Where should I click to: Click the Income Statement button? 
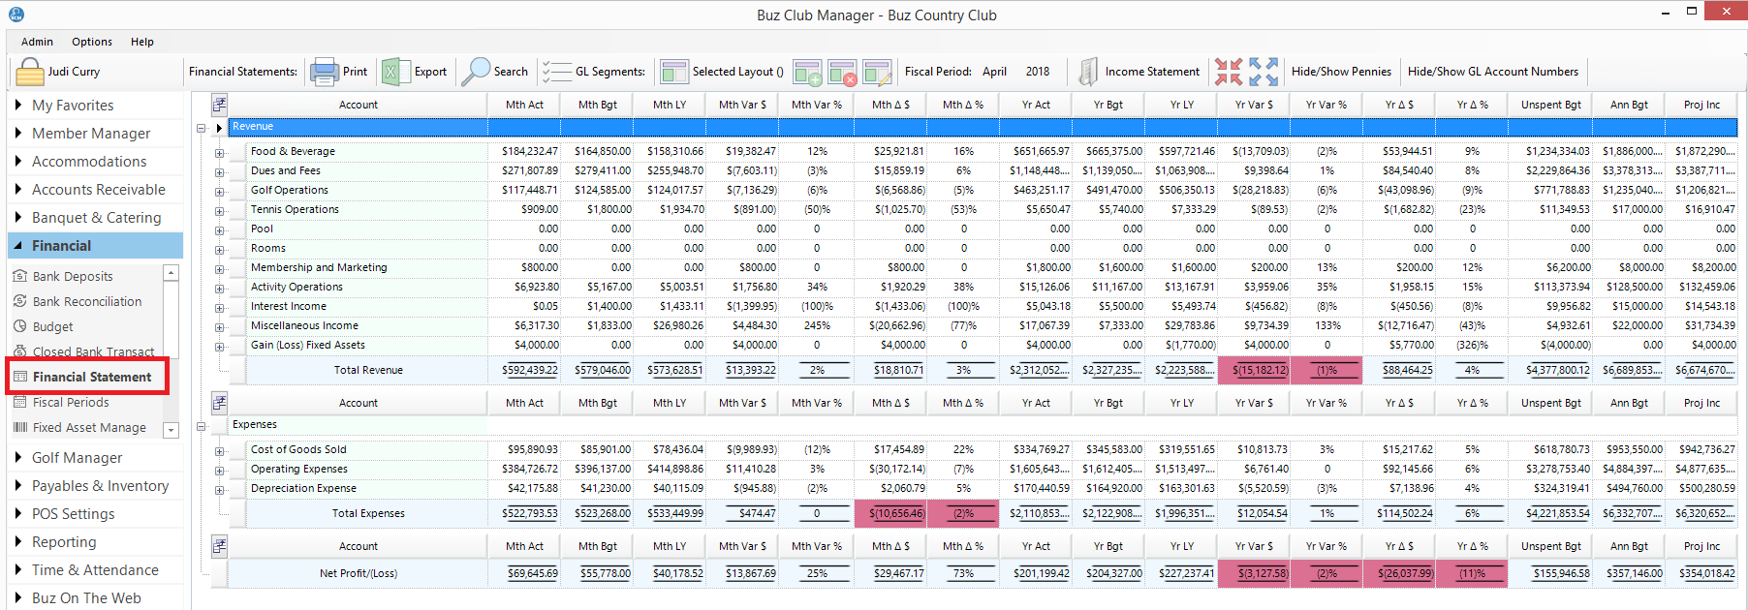(x=1151, y=72)
